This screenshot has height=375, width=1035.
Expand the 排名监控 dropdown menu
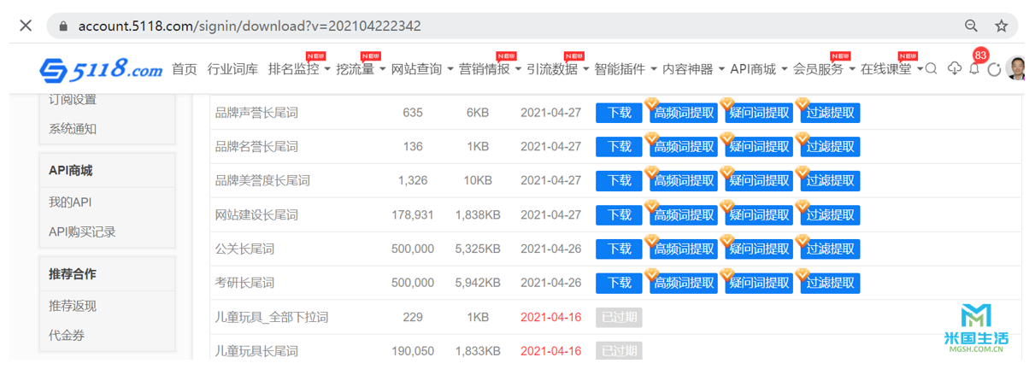[x=299, y=69]
